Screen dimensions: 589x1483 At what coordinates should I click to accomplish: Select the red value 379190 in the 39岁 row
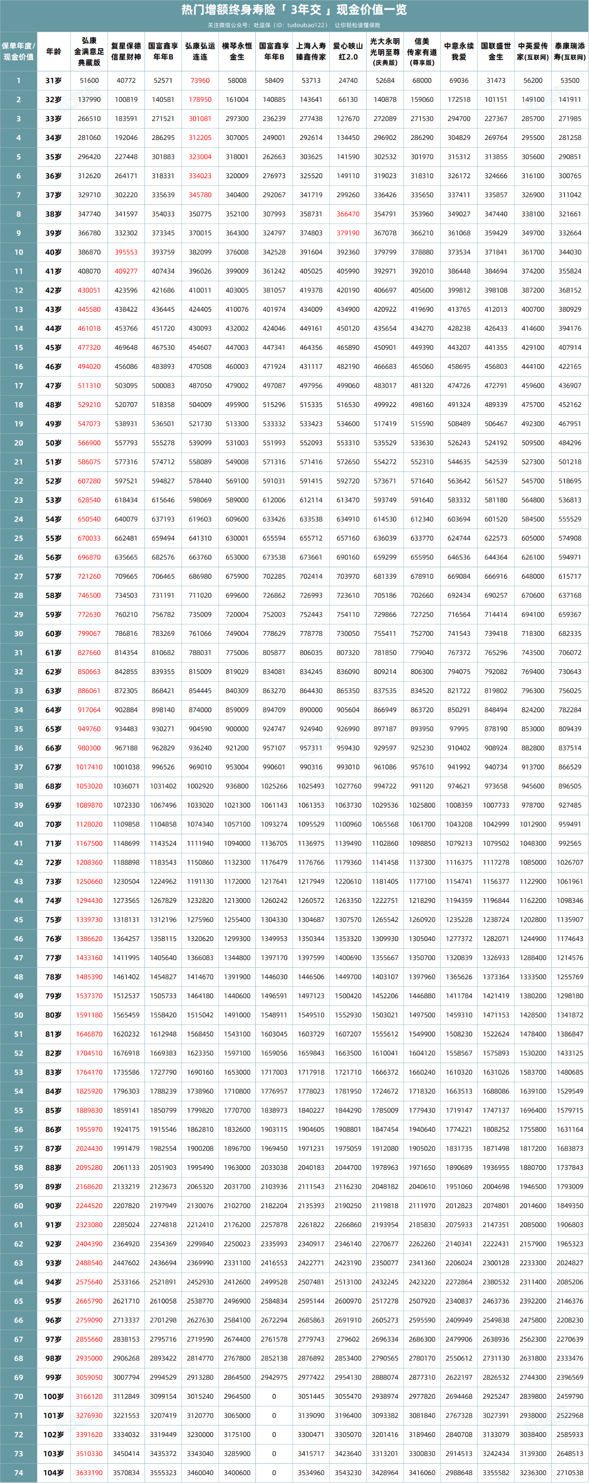tap(348, 233)
